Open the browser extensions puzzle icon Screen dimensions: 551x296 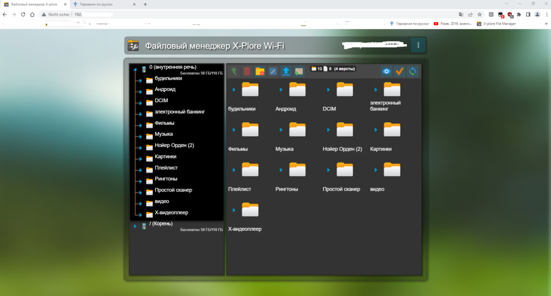point(519,15)
